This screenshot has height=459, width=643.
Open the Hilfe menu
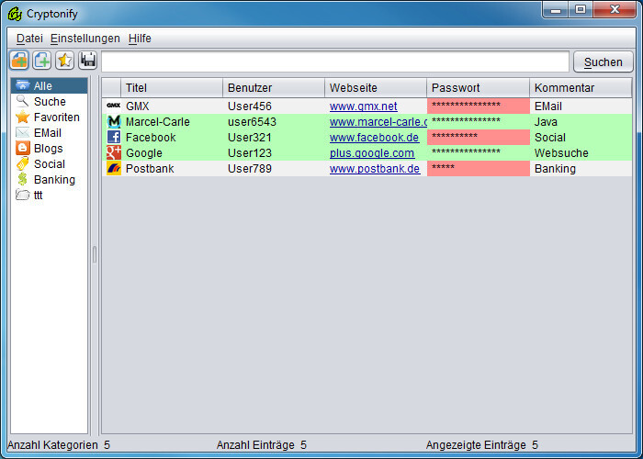[140, 39]
